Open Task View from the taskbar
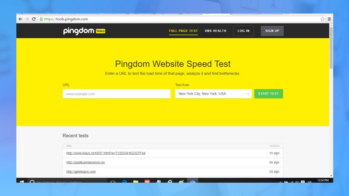Image resolution: width=349 pixels, height=196 pixels. coord(113,181)
